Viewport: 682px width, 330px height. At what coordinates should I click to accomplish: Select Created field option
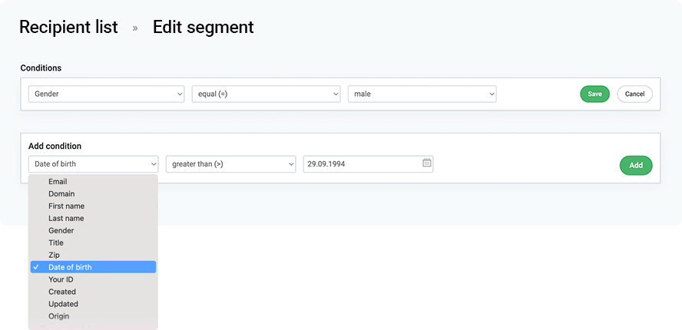(93, 292)
